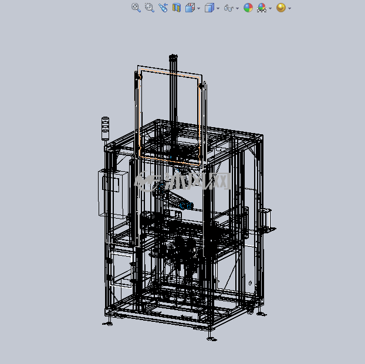Image resolution: width=365 pixels, height=364 pixels.
Task: Expand the Apply Scene dropdown arrow
Action: (270, 8)
